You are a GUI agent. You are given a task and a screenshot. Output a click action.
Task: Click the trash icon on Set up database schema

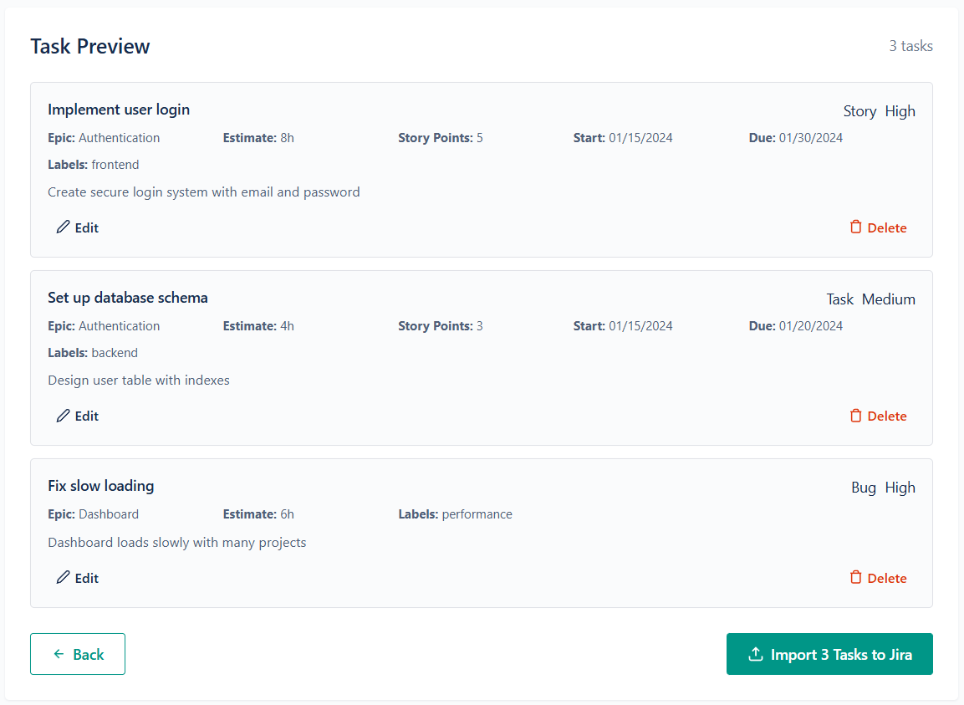coord(855,415)
